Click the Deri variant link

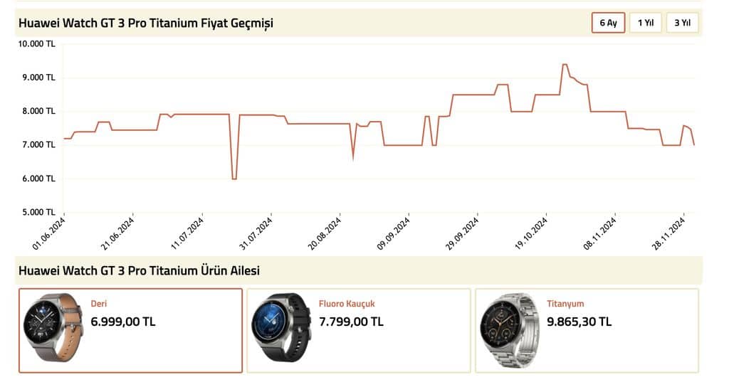pos(98,304)
